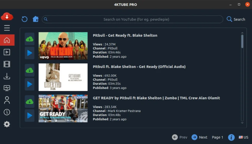Maximize the 4KTUBE PRO window

[x=239, y=5]
